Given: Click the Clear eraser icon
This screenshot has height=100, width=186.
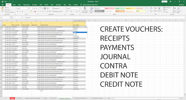Looking at the screenshot, I should pos(164,12).
